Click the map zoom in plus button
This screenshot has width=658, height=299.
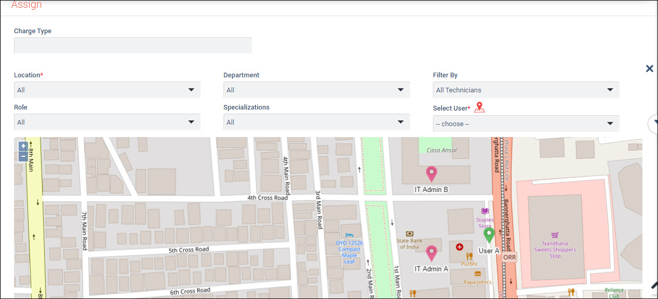pos(23,146)
